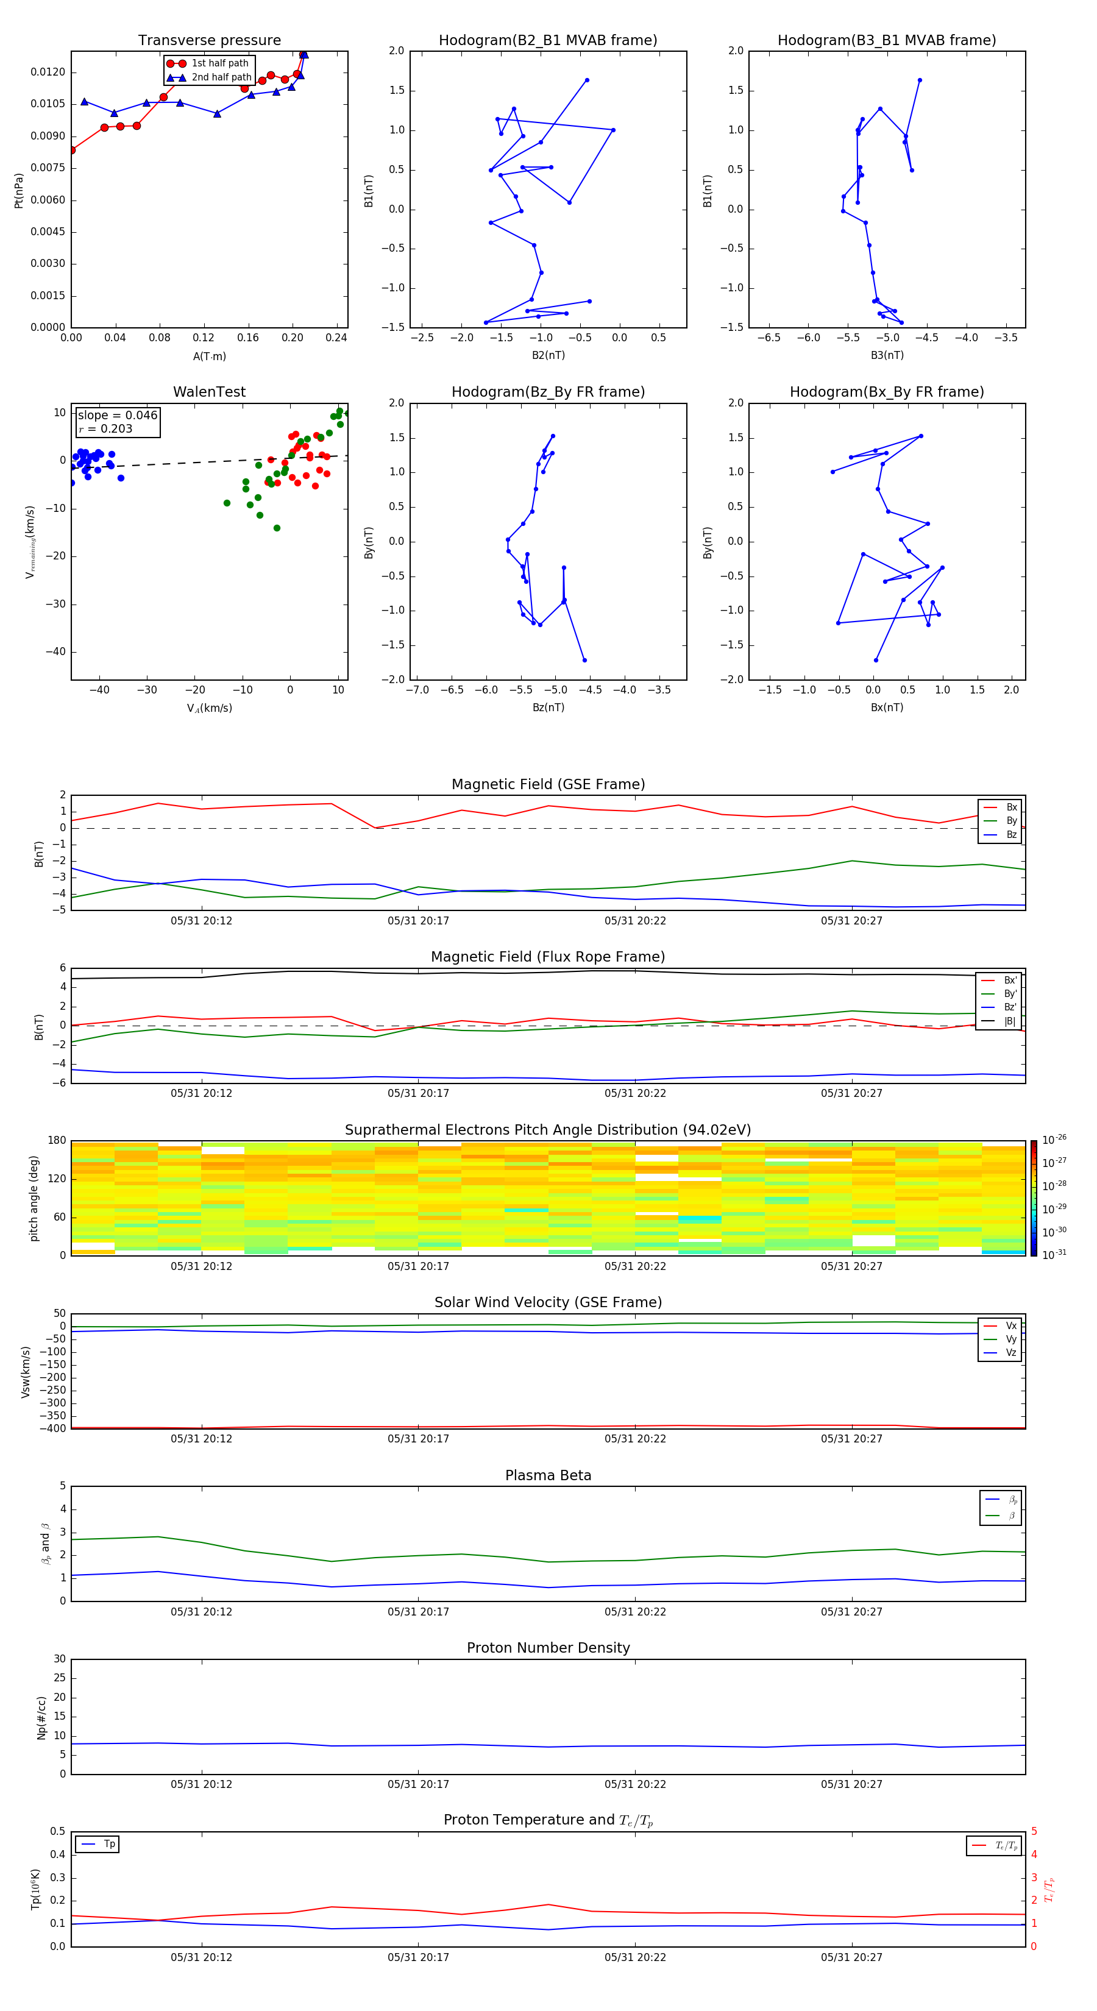
Task: Click the 'Transverse pressure' plot title
Action: point(209,41)
